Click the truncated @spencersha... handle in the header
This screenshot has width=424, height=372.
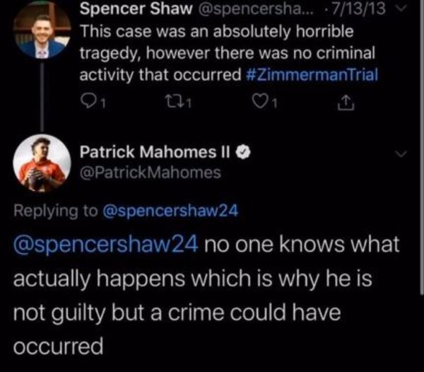tap(256, 9)
